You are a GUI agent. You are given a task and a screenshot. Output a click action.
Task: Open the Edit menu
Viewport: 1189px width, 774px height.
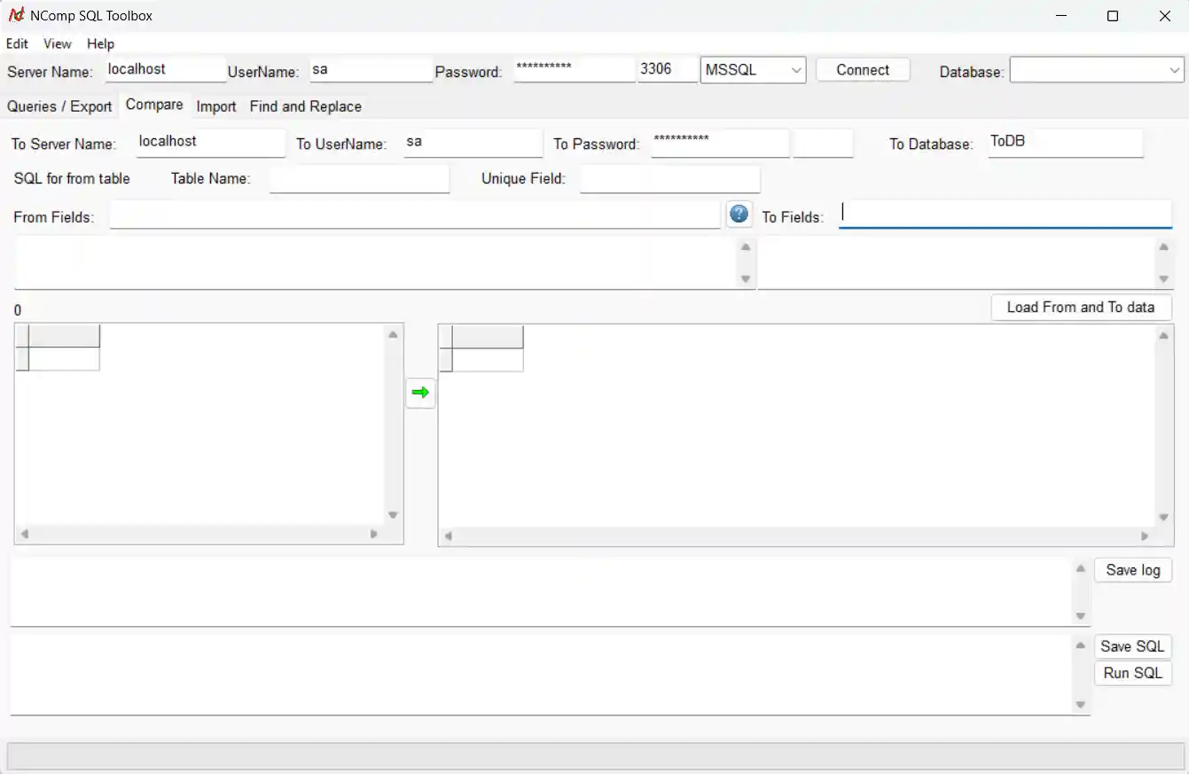pos(17,43)
